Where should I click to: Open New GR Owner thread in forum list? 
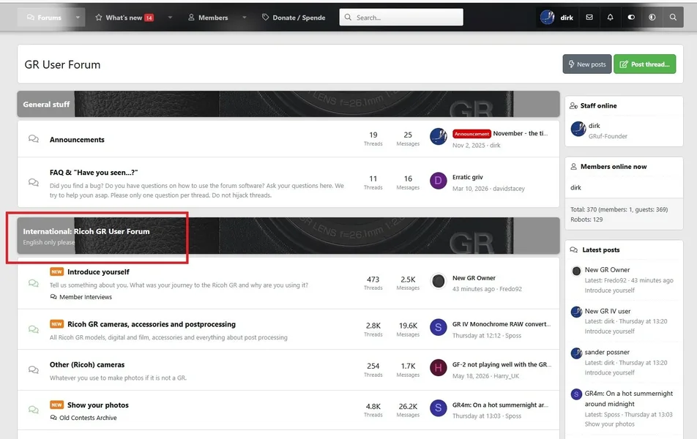tap(474, 278)
